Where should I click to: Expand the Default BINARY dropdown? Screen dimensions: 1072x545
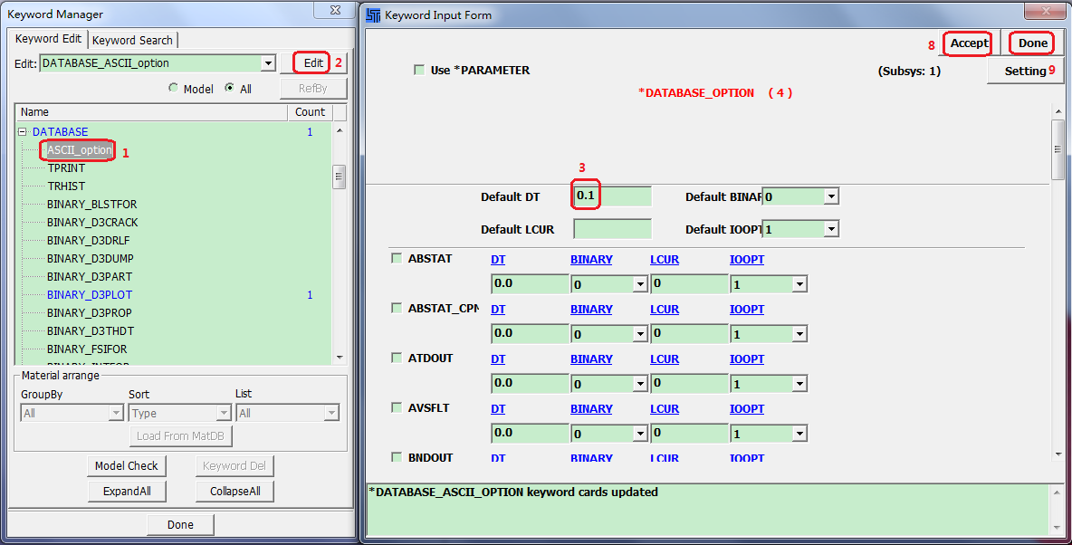[x=831, y=196]
